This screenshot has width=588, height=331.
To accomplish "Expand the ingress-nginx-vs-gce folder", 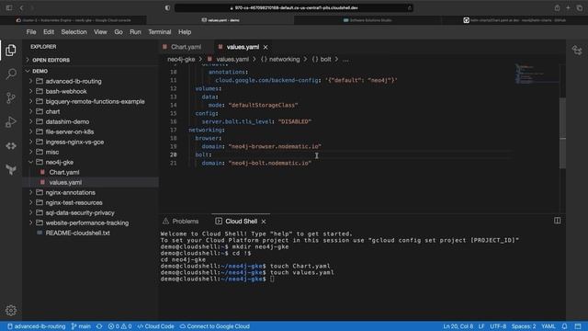I will pos(74,142).
